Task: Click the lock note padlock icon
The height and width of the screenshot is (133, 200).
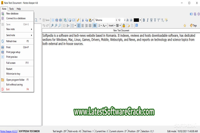Action: (x=124, y=25)
